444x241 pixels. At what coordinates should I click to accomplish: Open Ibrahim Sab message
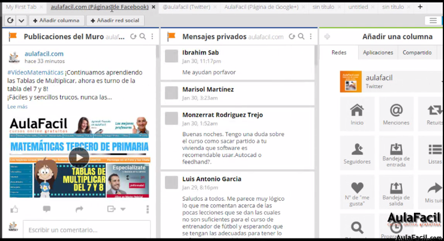(x=237, y=62)
